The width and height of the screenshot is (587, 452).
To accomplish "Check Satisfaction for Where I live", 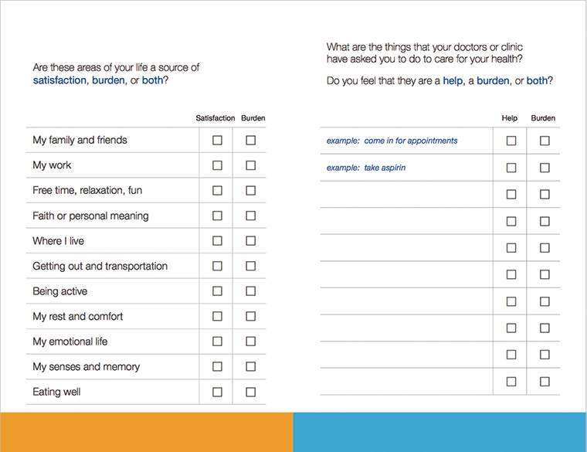I will [x=217, y=241].
